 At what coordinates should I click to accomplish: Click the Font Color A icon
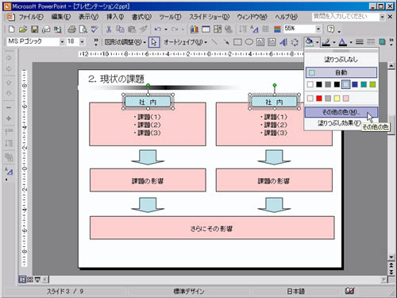point(343,42)
